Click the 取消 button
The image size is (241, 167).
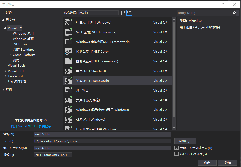(x=228, y=163)
